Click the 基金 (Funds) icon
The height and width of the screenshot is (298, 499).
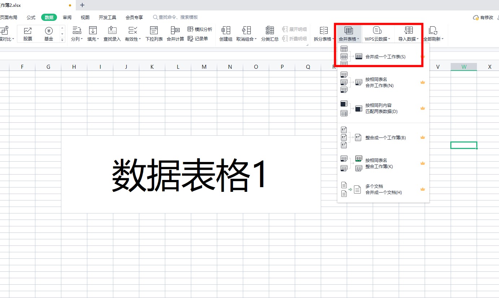tap(49, 34)
